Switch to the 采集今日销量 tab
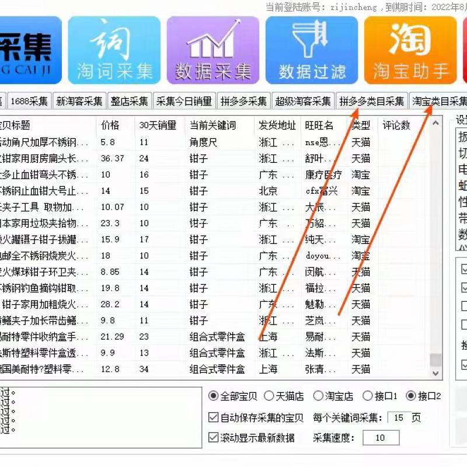Screen dimensions: 467x467 184,101
